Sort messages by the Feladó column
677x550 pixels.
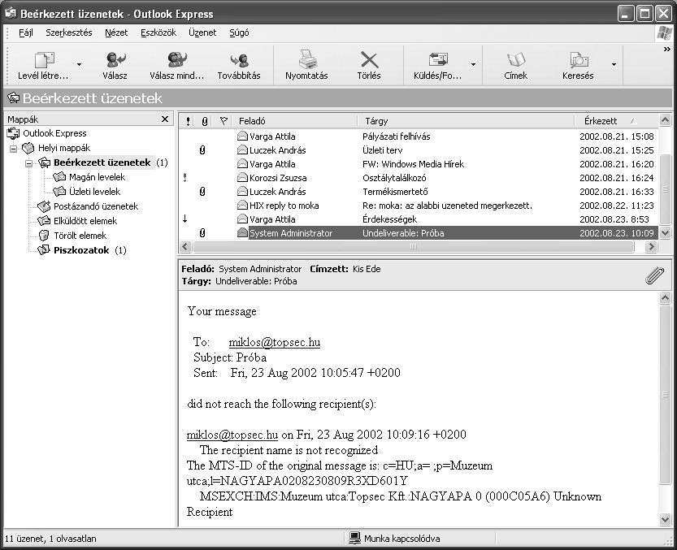pyautogui.click(x=295, y=121)
